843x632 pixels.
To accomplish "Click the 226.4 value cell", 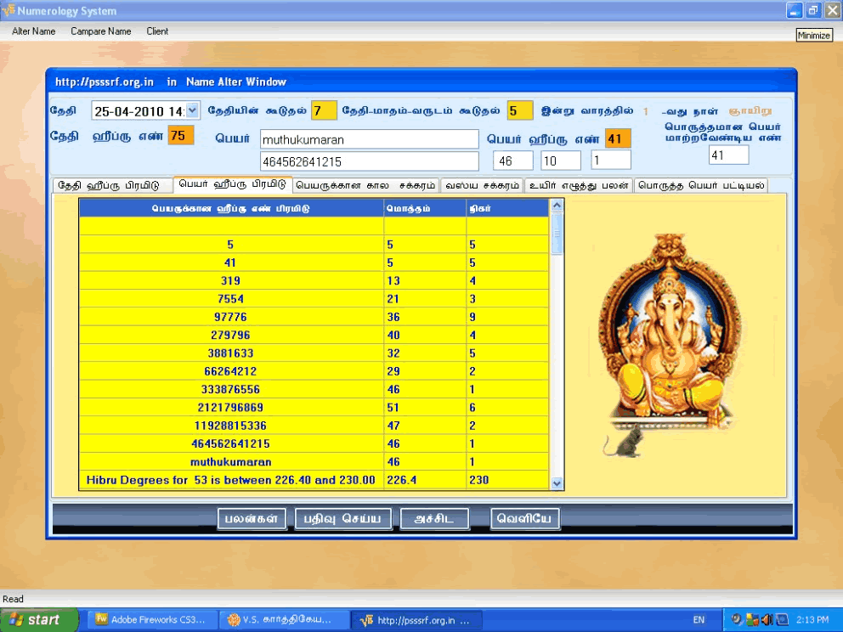I will coord(425,480).
